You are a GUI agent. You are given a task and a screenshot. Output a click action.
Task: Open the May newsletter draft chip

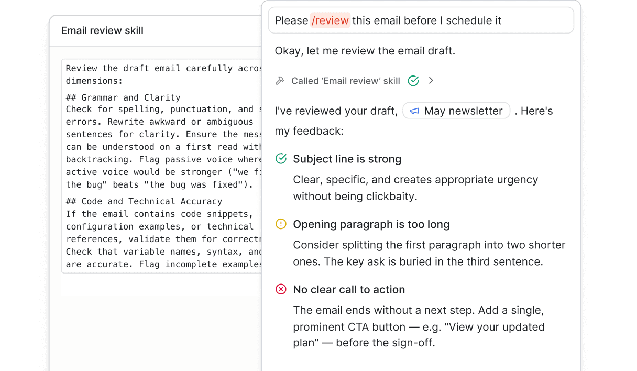point(456,111)
